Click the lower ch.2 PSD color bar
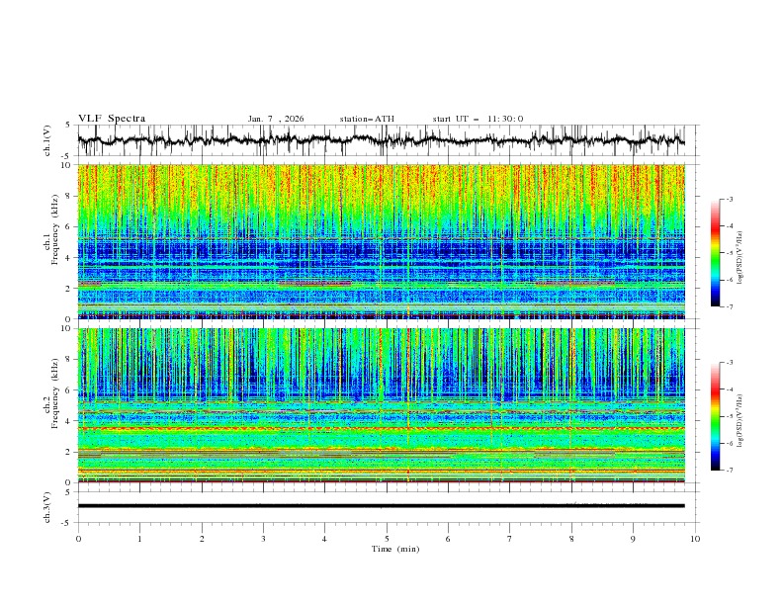Screen dimensions: 783x605 point(715,416)
